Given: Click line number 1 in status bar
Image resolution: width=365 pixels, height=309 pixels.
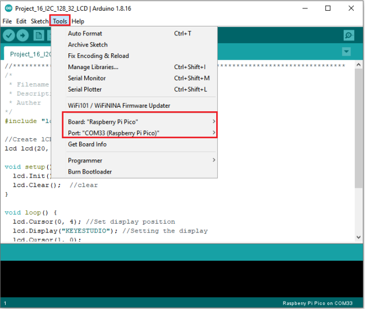Looking at the screenshot, I should coord(5,303).
